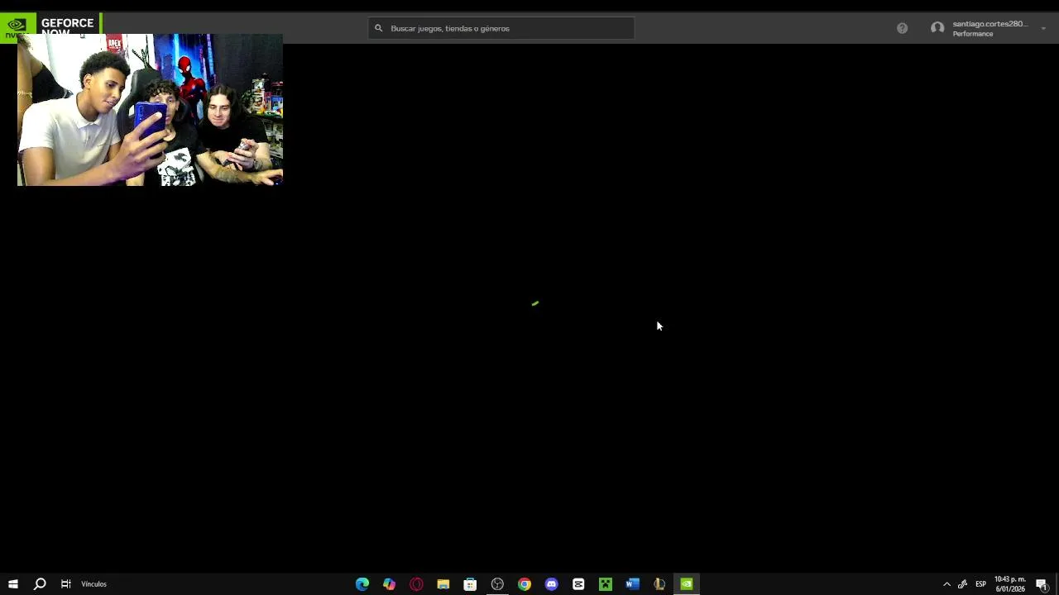Click the user avatar icon
This screenshot has width=1059, height=595.
click(937, 28)
